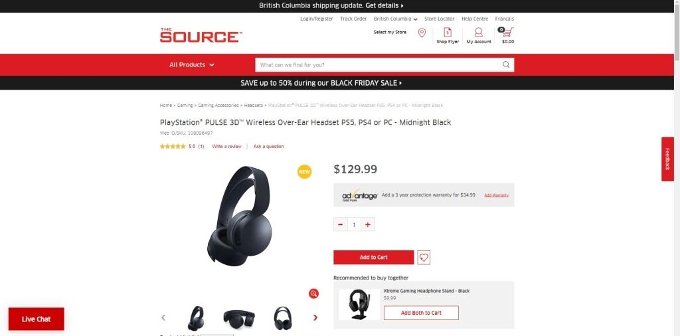Image resolution: width=680 pixels, height=336 pixels.
Task: Expand the Black Friday Sale banner arrow
Action: (x=400, y=83)
